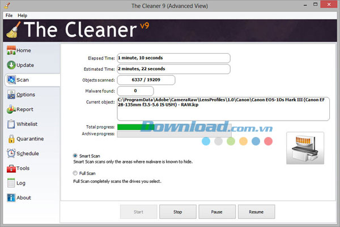Select the Smart Scan radio button
This screenshot has height=227, width=340.
[75, 156]
